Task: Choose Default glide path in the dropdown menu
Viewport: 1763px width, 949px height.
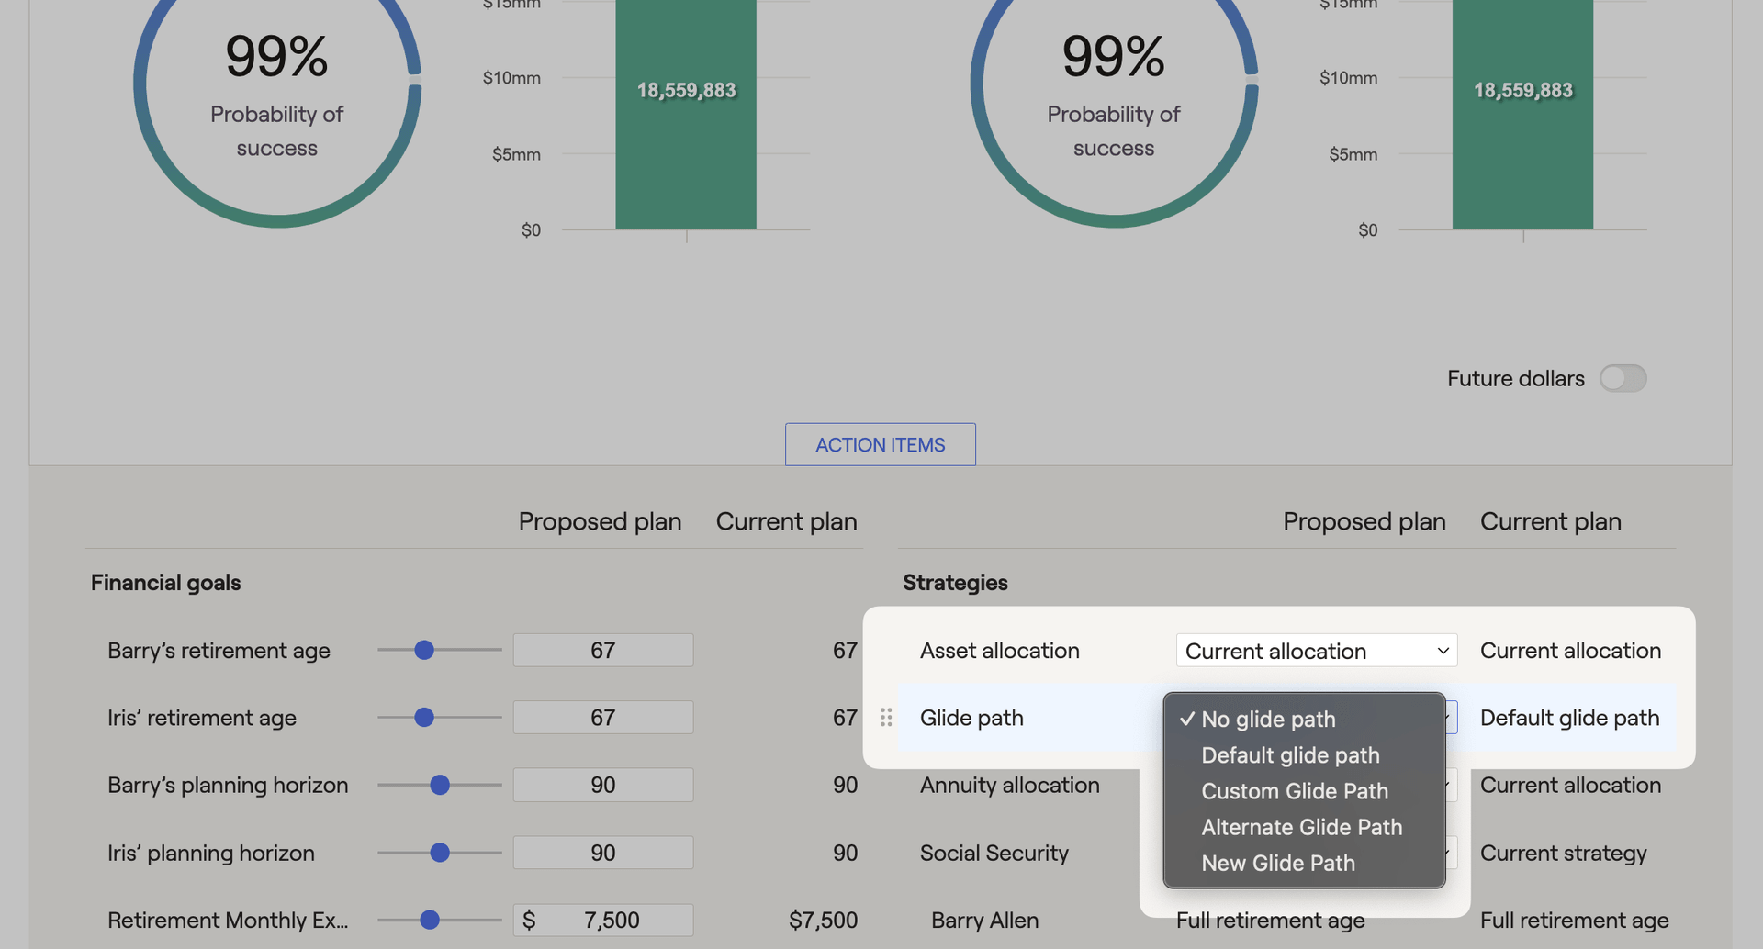Action: tap(1290, 755)
